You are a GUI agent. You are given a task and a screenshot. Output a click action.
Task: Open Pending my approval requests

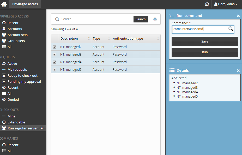coord(24,81)
